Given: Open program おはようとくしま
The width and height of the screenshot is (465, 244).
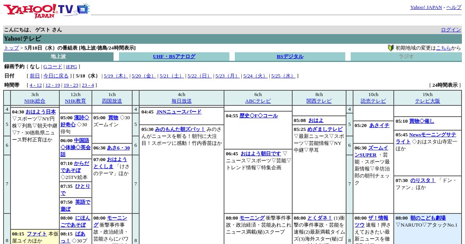Looking at the screenshot, I should [110, 163].
